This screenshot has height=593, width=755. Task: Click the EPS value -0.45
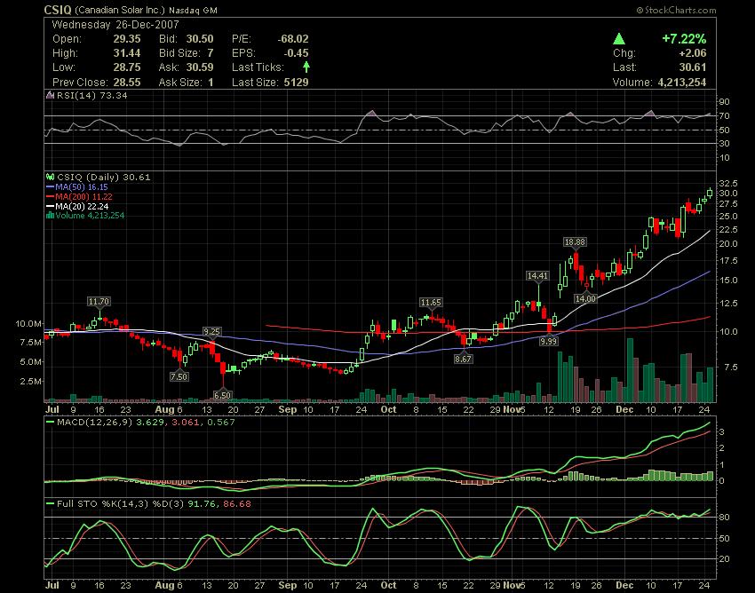(x=296, y=53)
